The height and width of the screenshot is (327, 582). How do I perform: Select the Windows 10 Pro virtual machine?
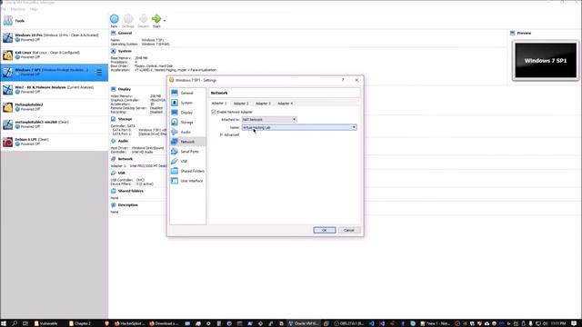click(55, 37)
